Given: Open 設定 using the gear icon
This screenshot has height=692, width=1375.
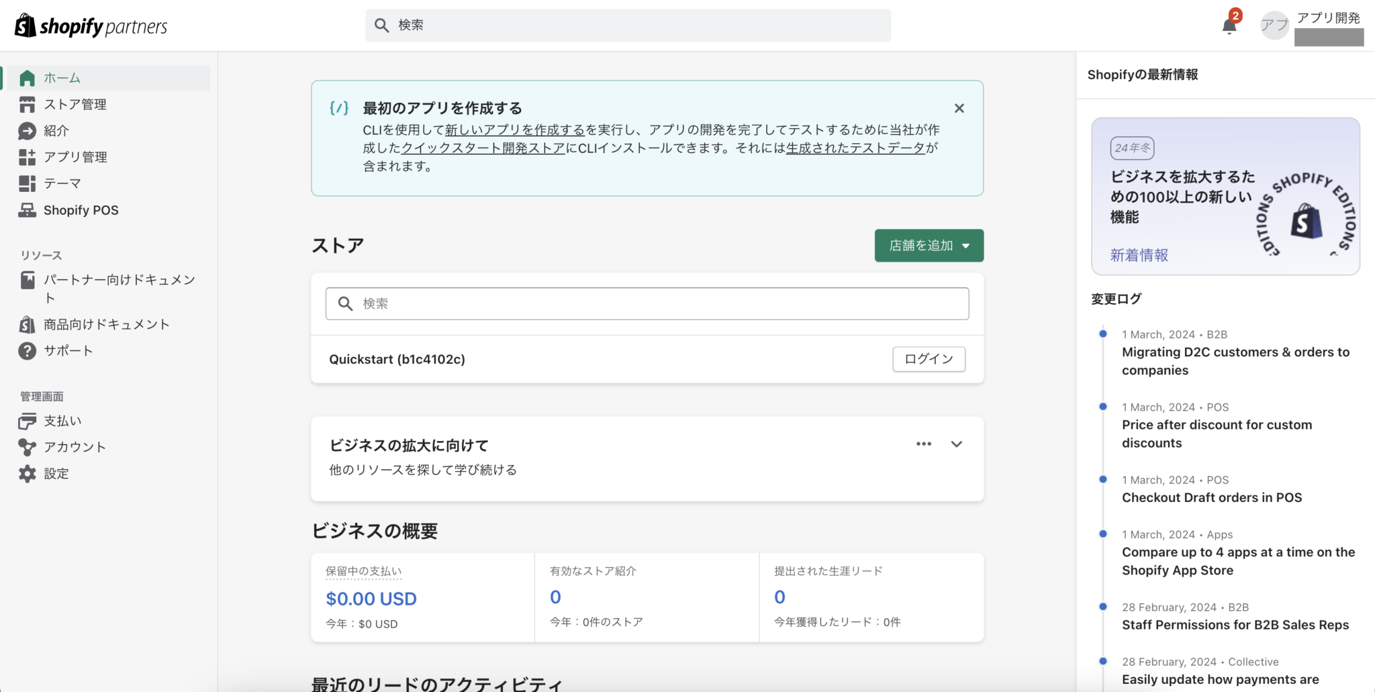Looking at the screenshot, I should [27, 473].
